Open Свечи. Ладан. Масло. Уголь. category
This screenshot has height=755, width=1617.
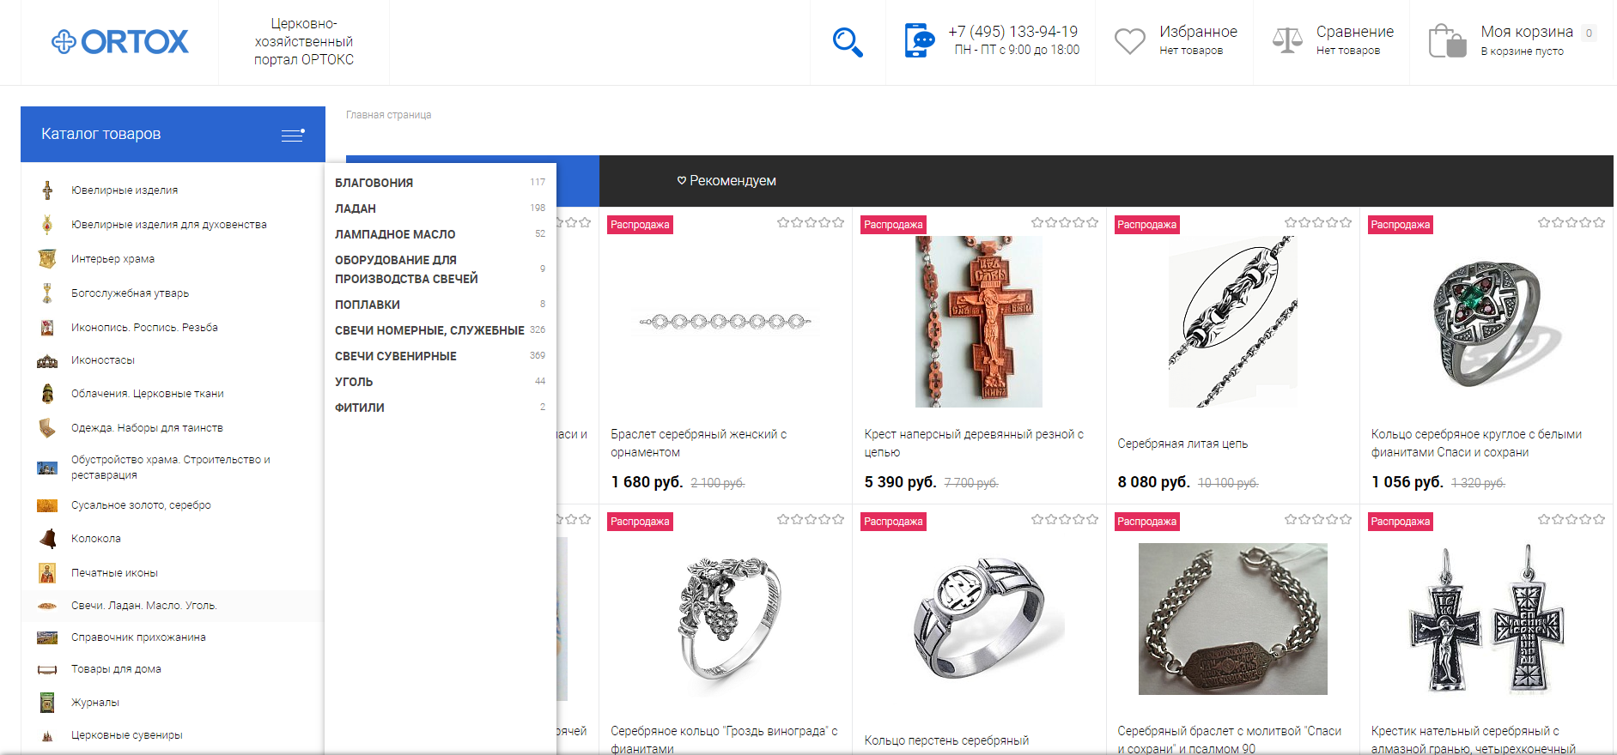pos(144,606)
